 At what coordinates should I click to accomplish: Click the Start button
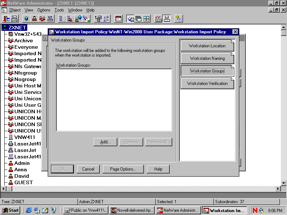coord(10,210)
